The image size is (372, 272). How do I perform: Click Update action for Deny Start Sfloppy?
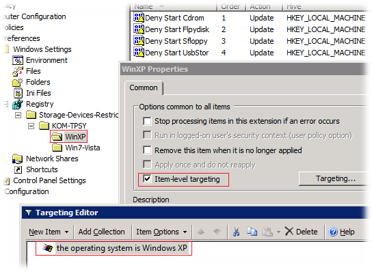tap(262, 41)
